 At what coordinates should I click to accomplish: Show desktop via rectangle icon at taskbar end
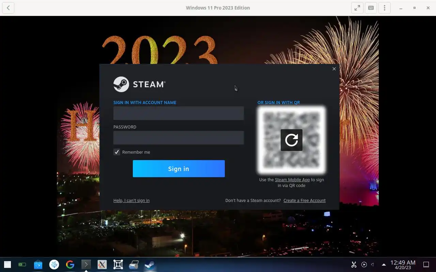[x=426, y=265]
